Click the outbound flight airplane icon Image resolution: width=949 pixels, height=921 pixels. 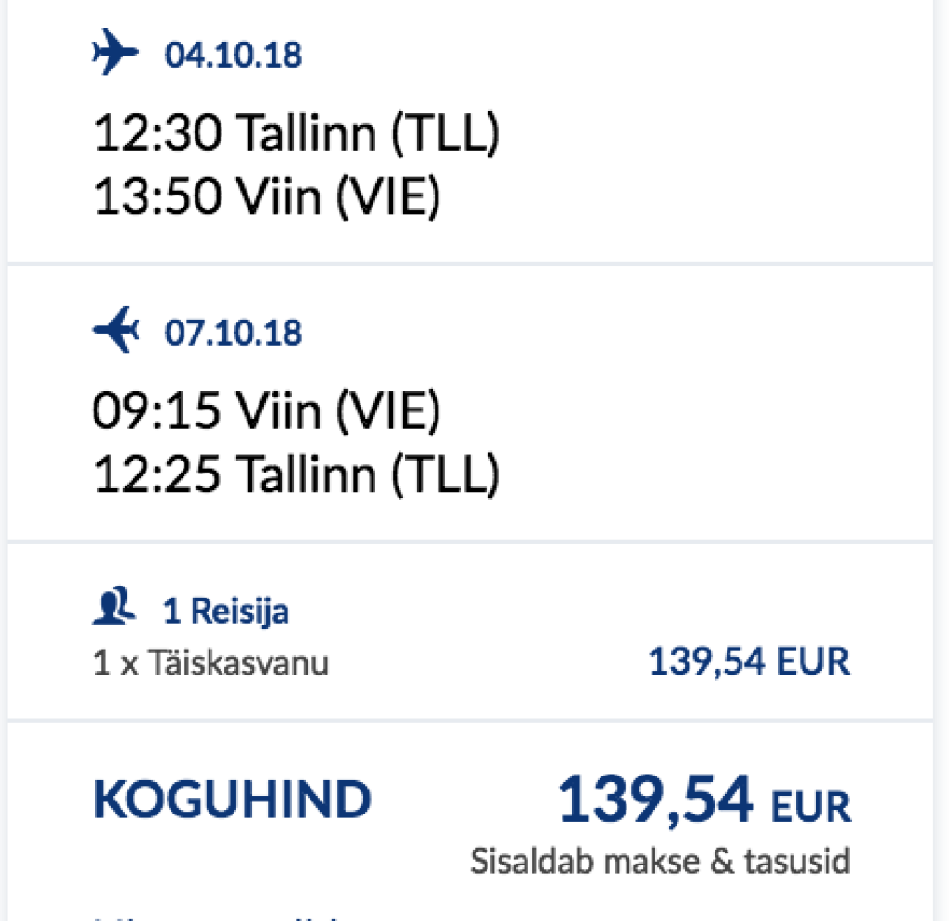tap(115, 55)
